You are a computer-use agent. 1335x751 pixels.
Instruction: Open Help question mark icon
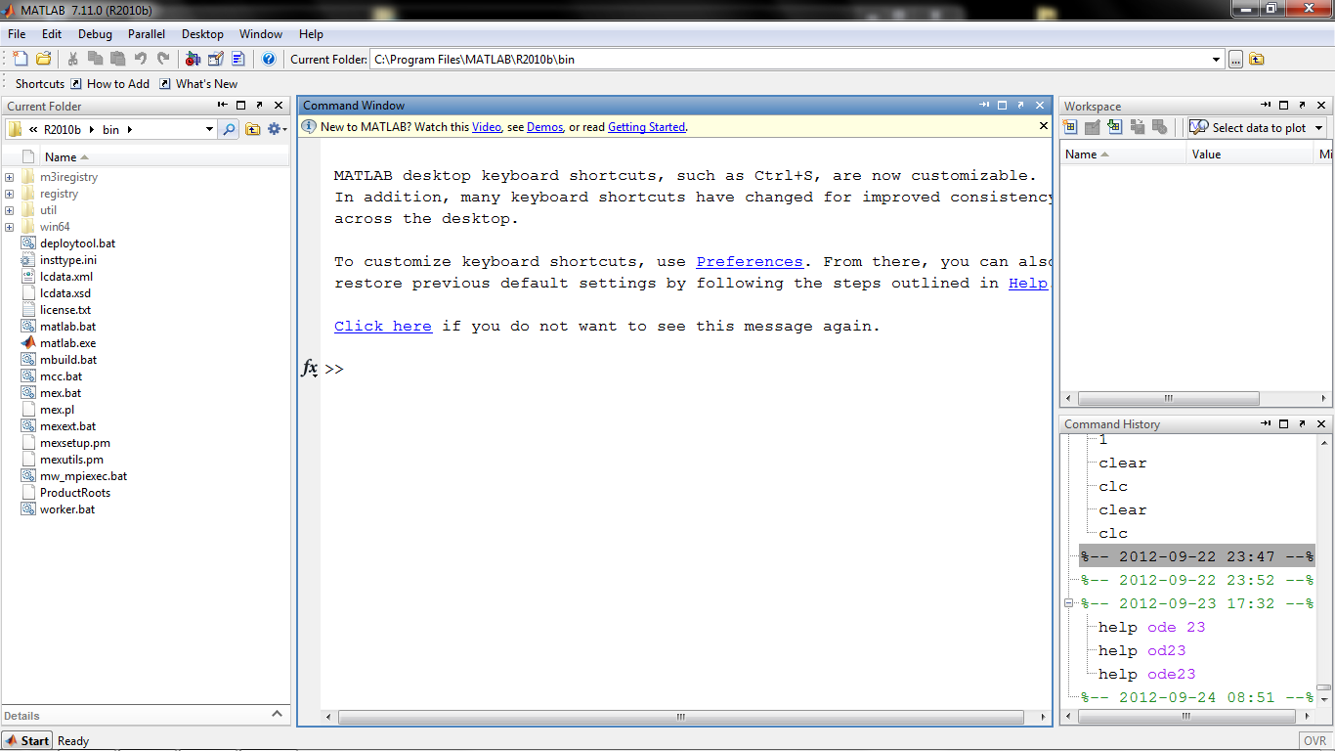coord(269,59)
